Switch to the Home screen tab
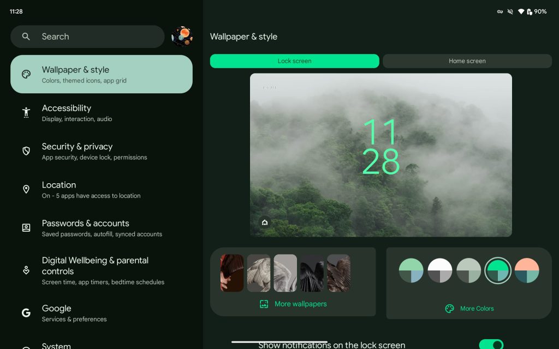This screenshot has height=349, width=559. pyautogui.click(x=467, y=61)
